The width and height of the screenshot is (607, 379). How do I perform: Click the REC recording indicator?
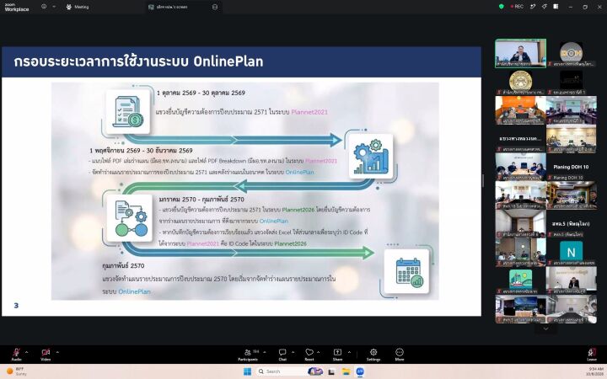[x=517, y=7]
